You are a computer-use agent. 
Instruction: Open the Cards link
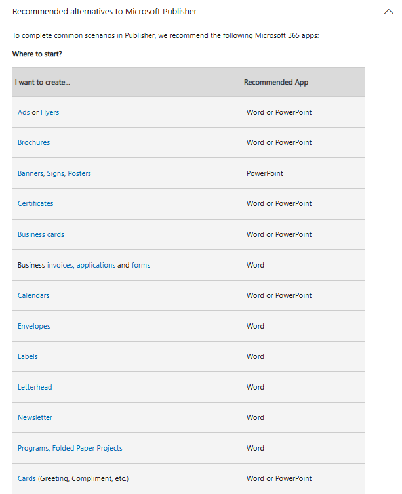point(27,478)
